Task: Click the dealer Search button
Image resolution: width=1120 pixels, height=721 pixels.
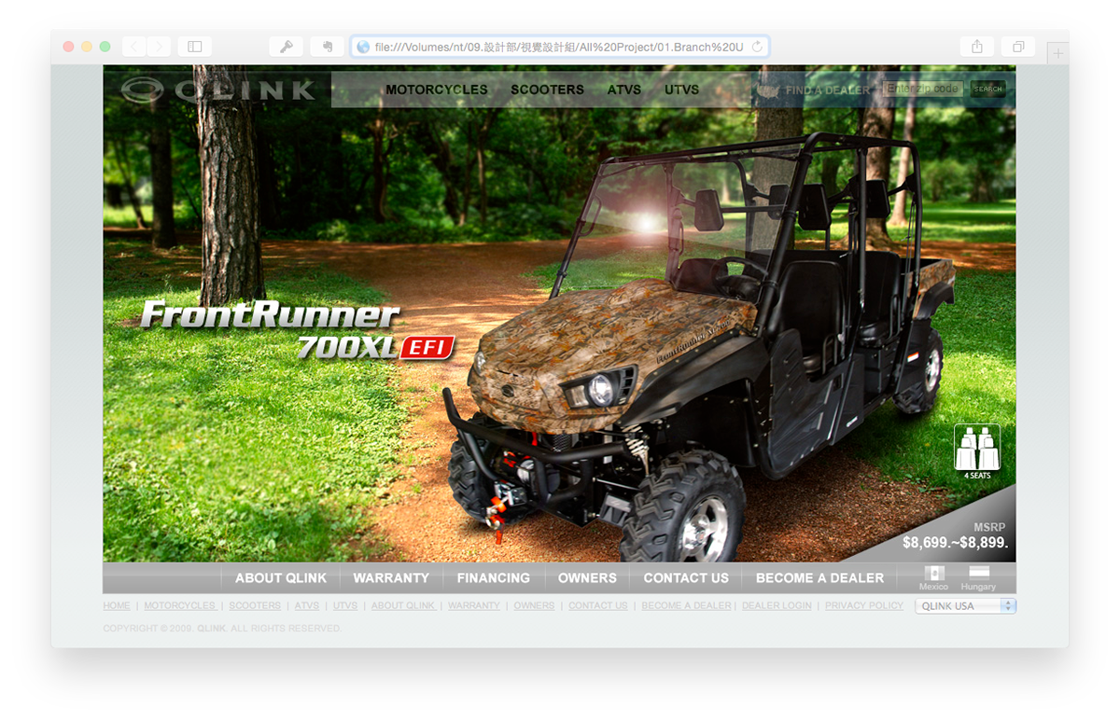Action: 987,90
